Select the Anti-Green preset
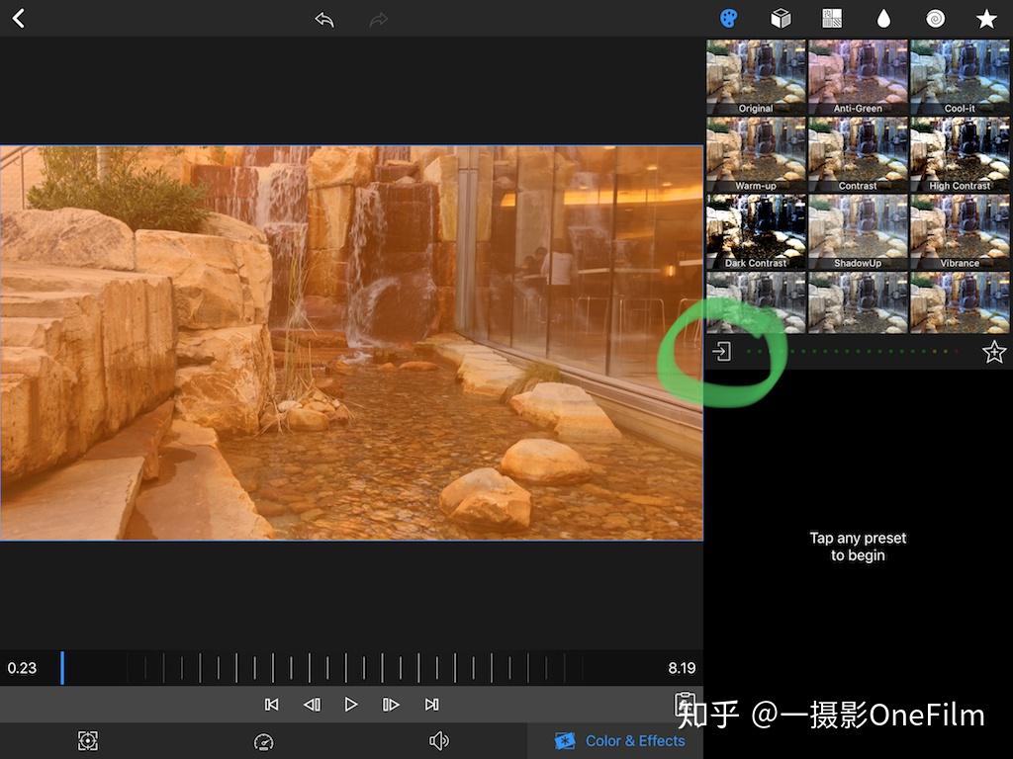The height and width of the screenshot is (759, 1013). [858, 77]
